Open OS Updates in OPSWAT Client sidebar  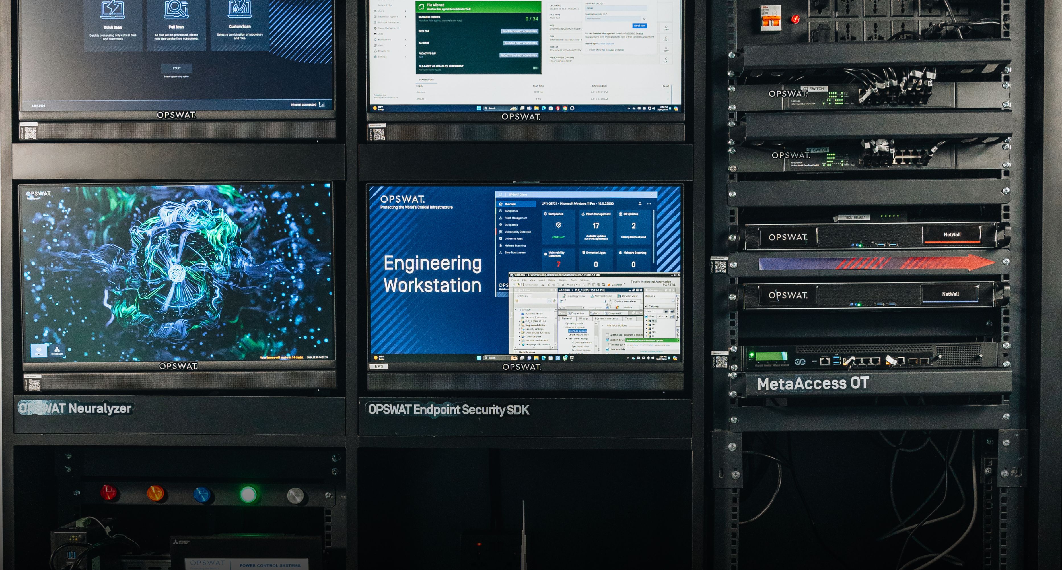tap(516, 225)
